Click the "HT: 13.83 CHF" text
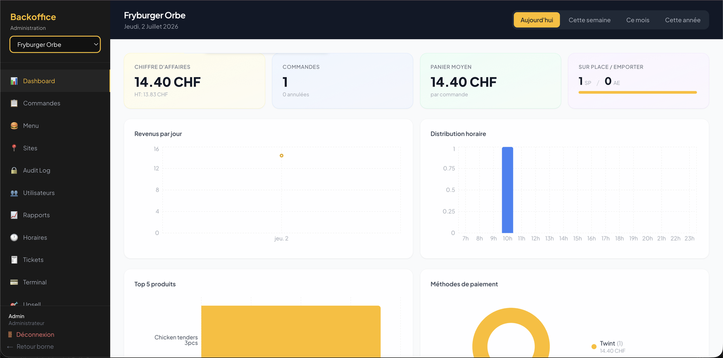723x358 pixels. 151,95
